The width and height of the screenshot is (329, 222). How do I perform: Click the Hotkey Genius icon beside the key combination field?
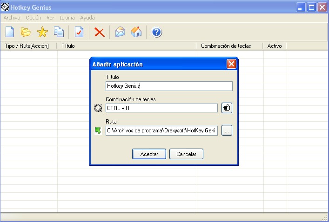(x=98, y=108)
